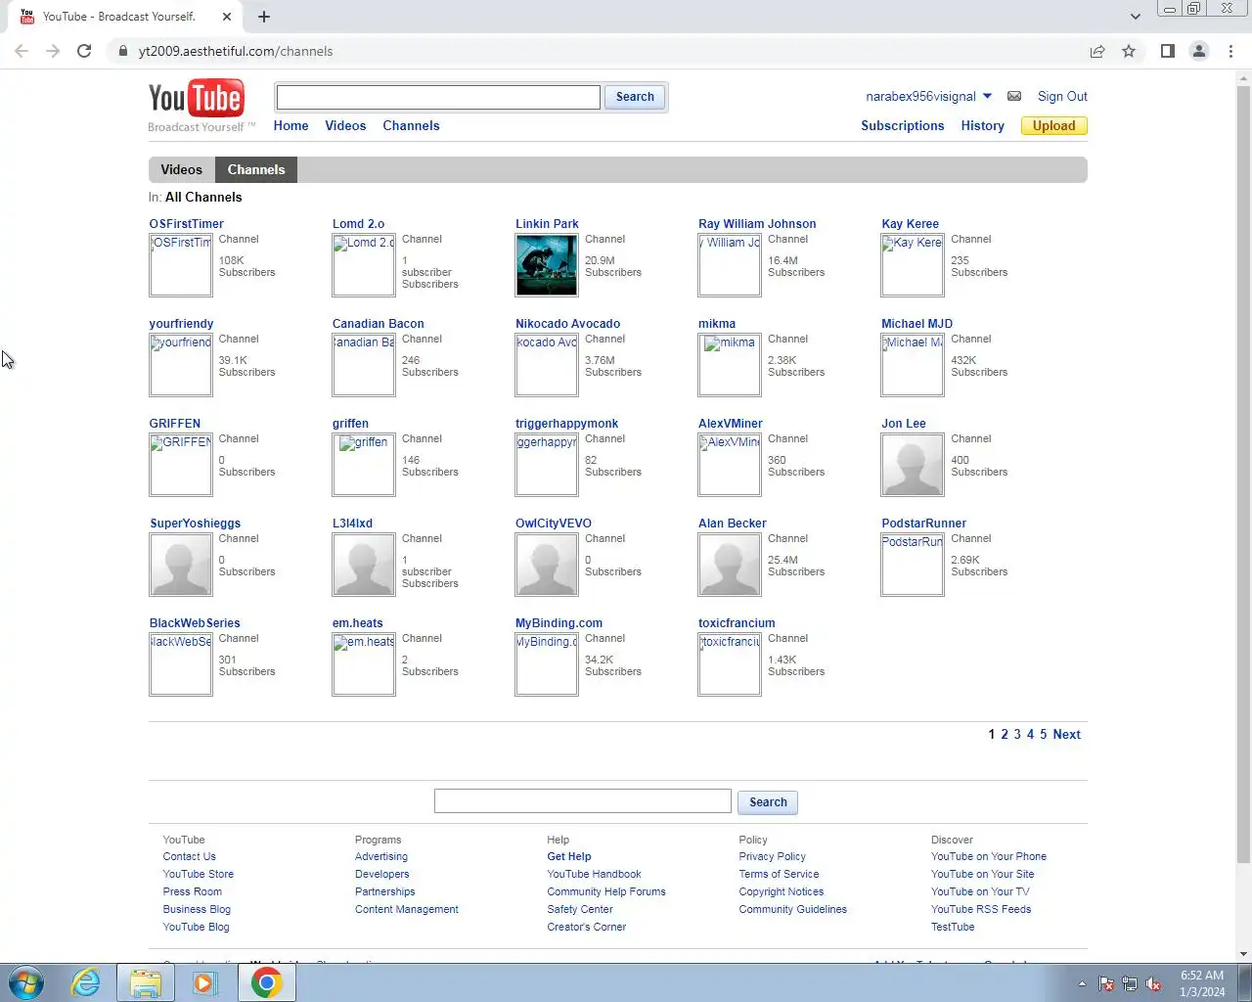Screen dimensions: 1252x1002
Task: Open File Explorer from the taskbar
Action: click(x=145, y=982)
